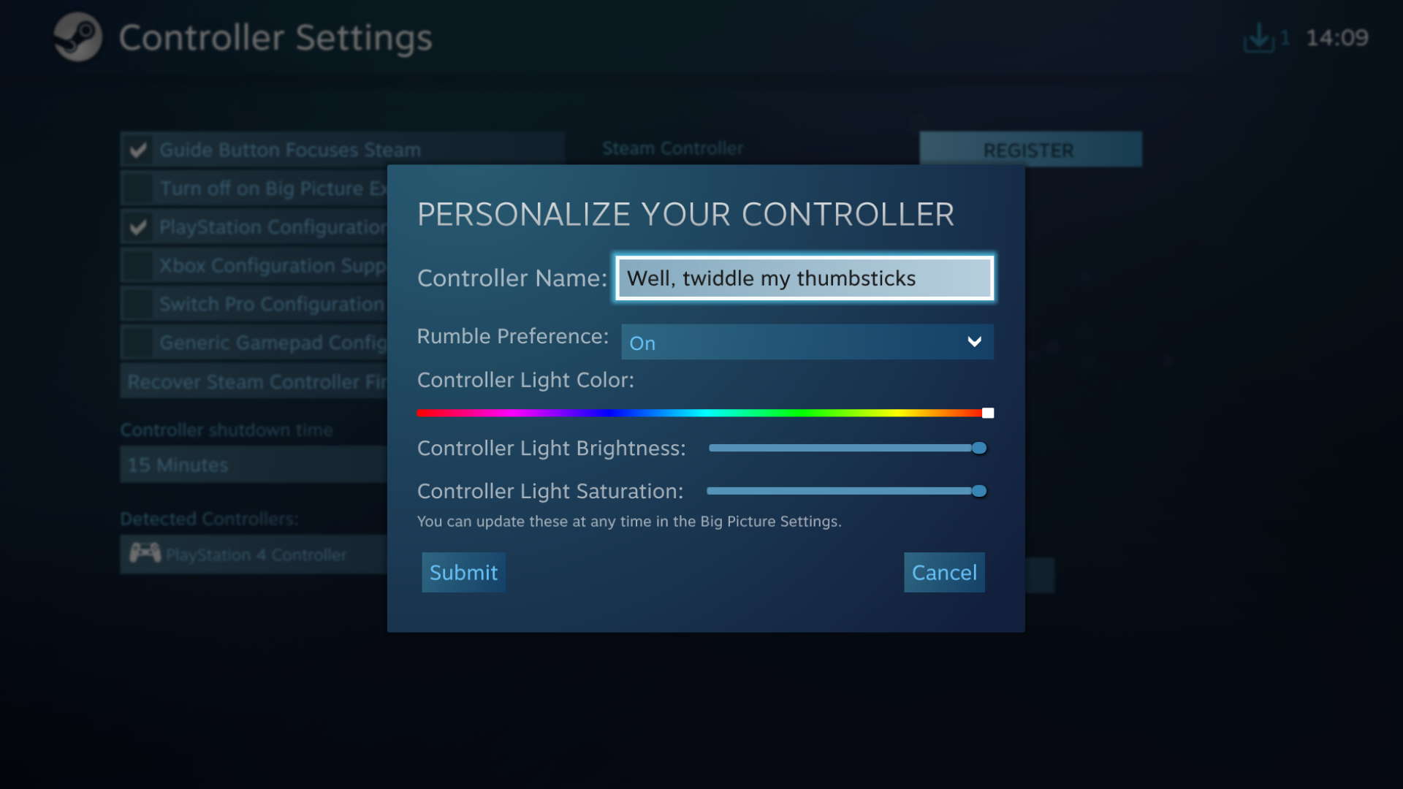Click the Switch Pro Configuration icon
This screenshot has width=1403, height=789.
(x=139, y=303)
